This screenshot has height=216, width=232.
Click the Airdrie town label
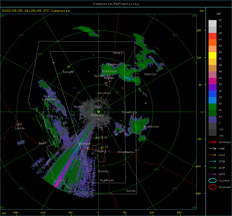tap(102, 137)
